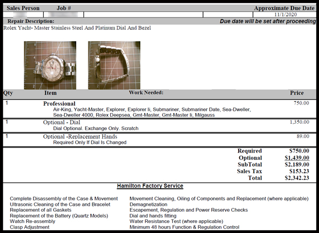Click the 1,350.00 dial price
Screen dimensions: 319x233
(299, 122)
